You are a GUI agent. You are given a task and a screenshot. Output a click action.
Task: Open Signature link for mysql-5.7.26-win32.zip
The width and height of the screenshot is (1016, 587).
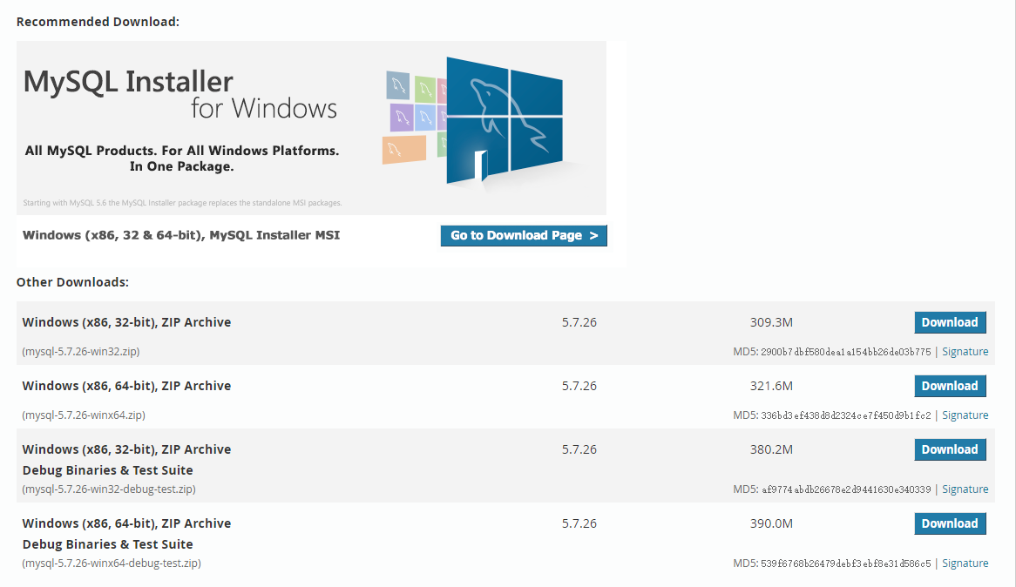coord(965,352)
